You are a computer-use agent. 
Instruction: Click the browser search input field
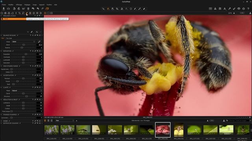[x=239, y=121]
